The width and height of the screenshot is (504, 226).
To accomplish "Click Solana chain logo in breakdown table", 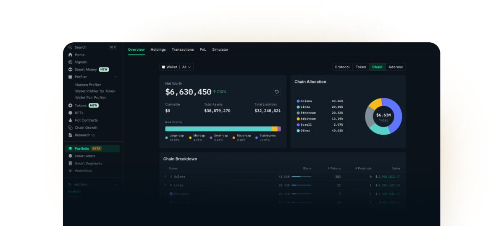I will pos(171,177).
